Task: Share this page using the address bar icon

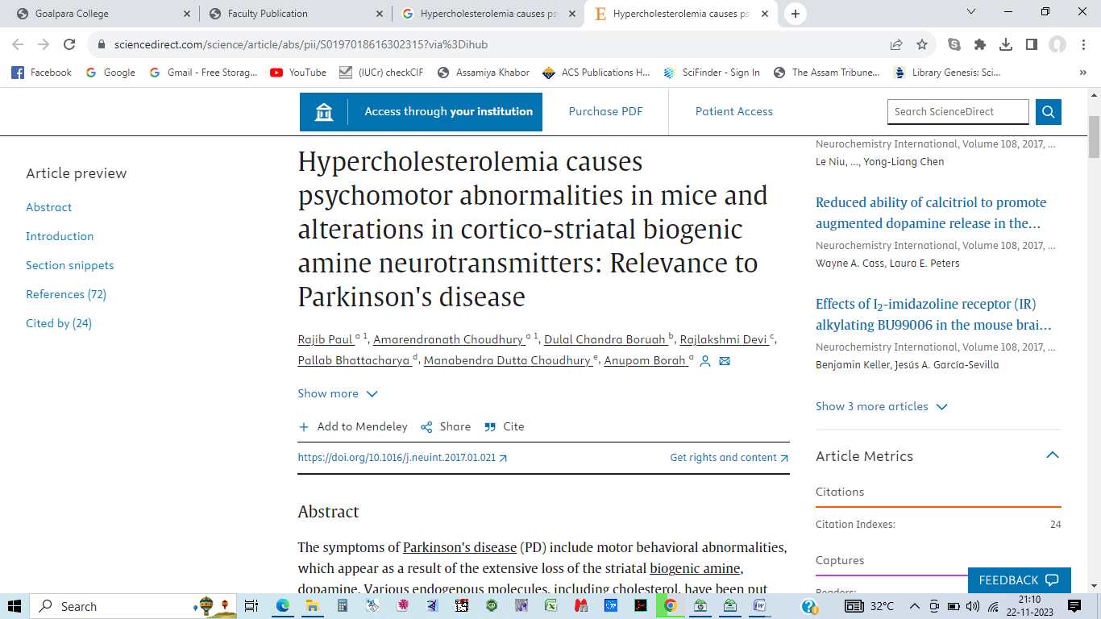Action: coord(896,44)
